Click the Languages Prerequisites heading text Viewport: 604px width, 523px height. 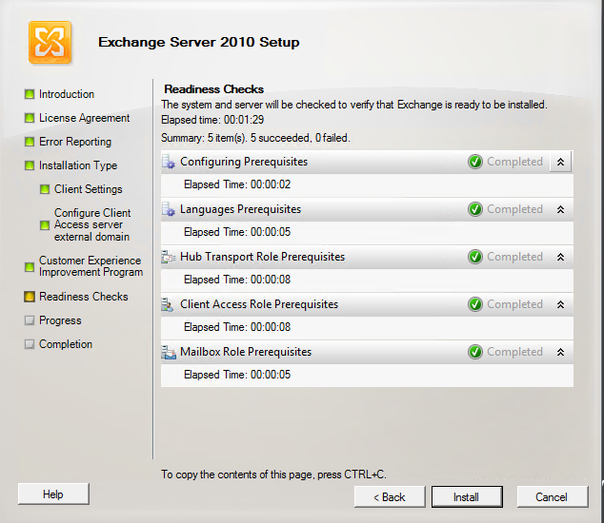(x=240, y=209)
